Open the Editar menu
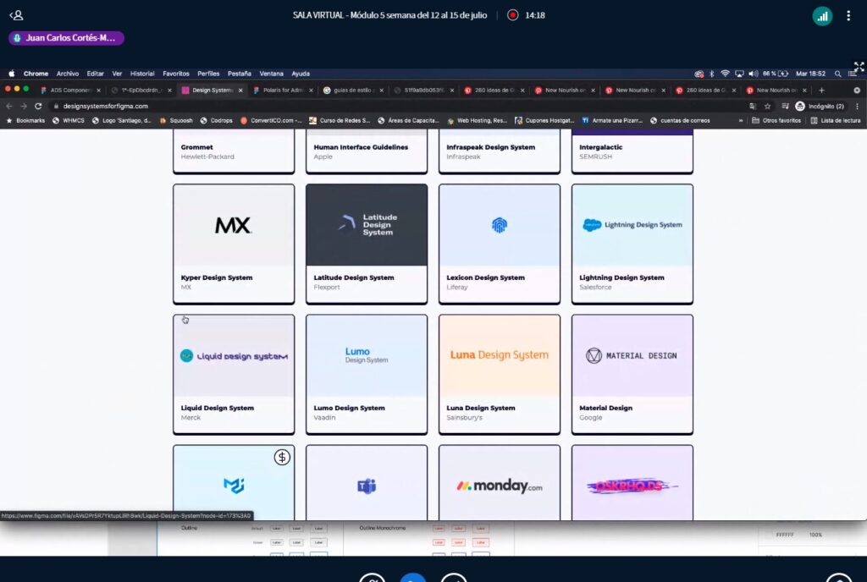 click(95, 74)
